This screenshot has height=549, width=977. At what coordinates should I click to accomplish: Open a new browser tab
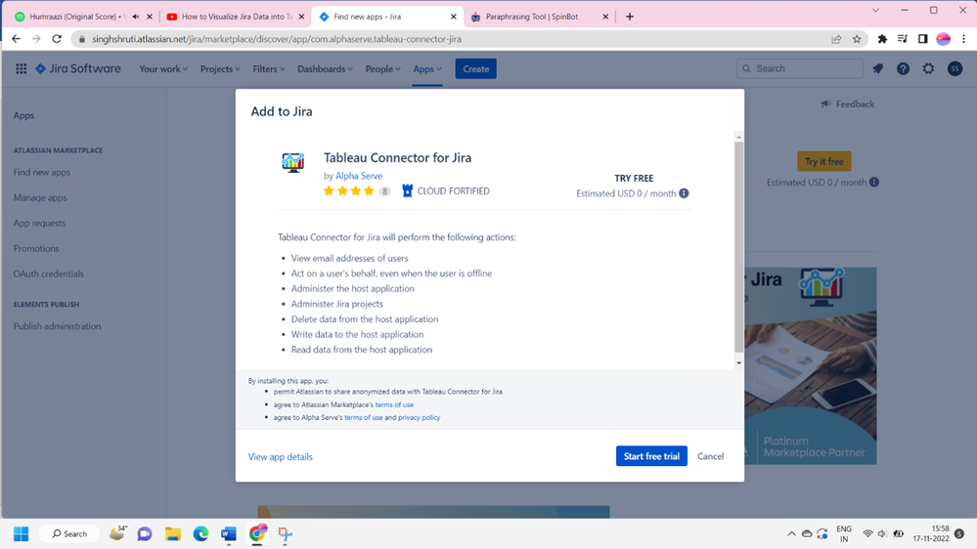pos(629,17)
